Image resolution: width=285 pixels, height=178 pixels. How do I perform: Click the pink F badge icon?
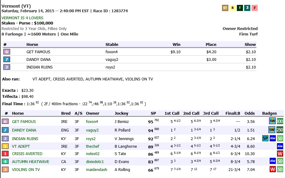pyautogui.click(x=255, y=8)
